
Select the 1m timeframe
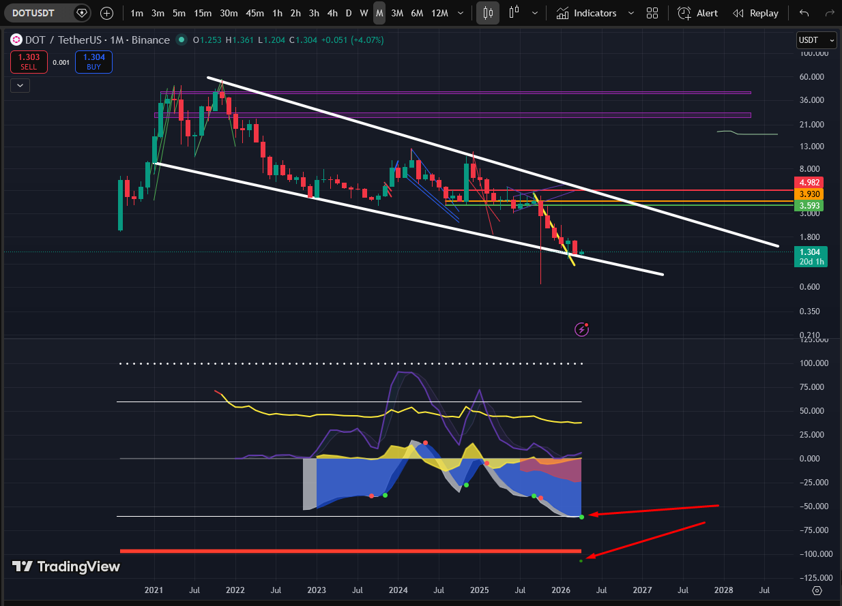pyautogui.click(x=137, y=13)
